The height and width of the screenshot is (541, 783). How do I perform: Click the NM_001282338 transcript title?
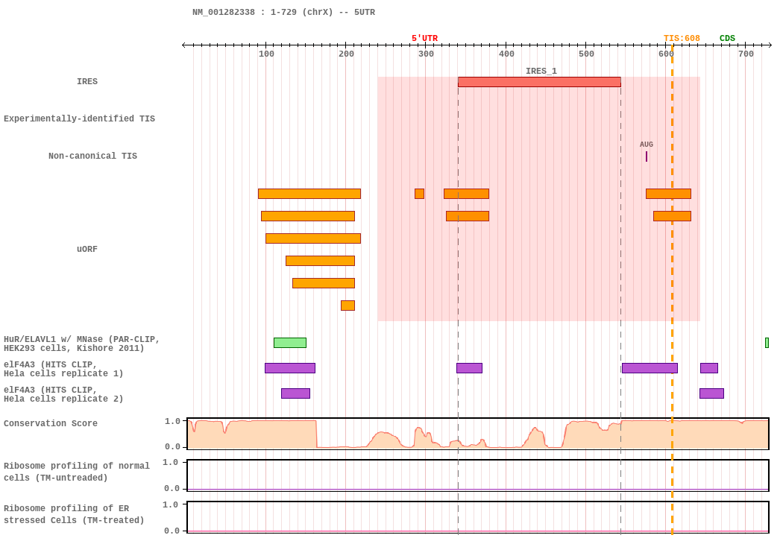[x=283, y=12]
